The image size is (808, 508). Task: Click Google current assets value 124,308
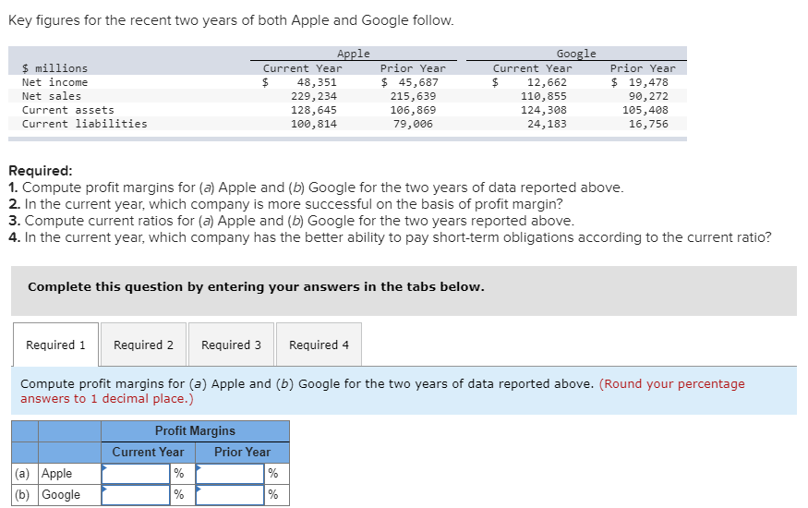pos(544,110)
